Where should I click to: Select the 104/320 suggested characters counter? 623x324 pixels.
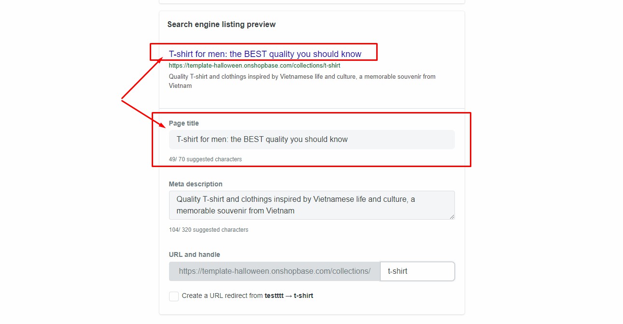(x=209, y=229)
